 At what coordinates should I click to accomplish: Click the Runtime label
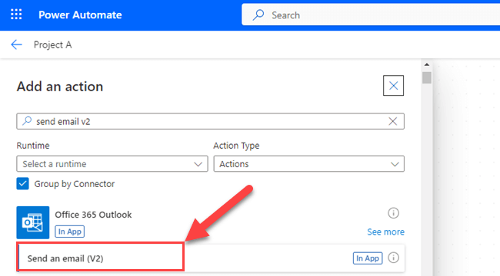pos(33,146)
